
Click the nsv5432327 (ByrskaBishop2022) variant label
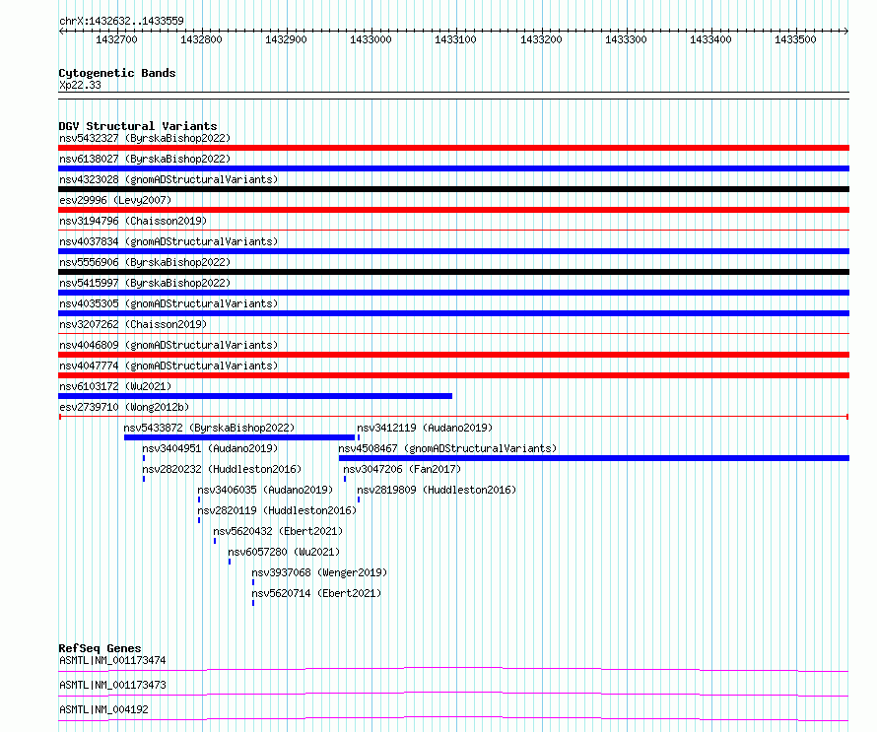coord(145,138)
